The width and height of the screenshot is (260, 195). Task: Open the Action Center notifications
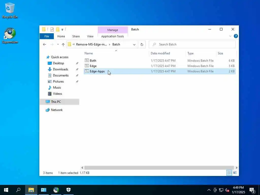coord(252,190)
